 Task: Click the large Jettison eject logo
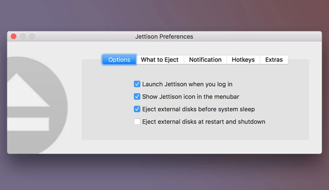pyautogui.click(x=37, y=105)
